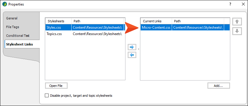Move selected link up with up arrow
Screen dimensions: 248x106
click(237, 21)
